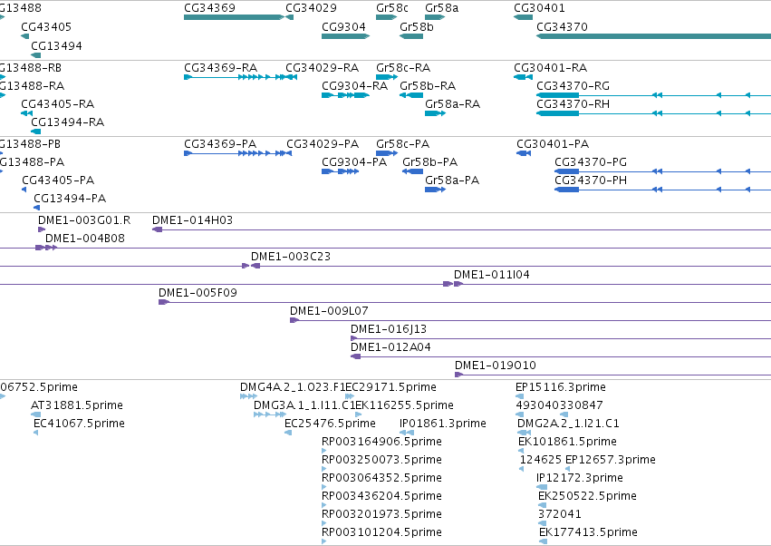
Task: Select the CG34369 gene bar
Action: (234, 17)
